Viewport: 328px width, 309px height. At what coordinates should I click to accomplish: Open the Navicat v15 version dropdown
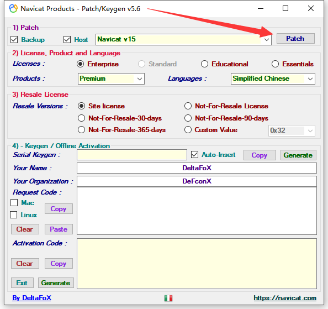[183, 39]
